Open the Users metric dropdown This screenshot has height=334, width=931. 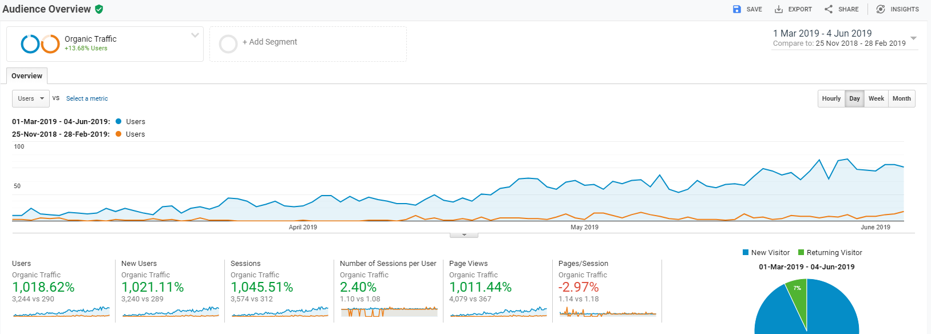(31, 98)
